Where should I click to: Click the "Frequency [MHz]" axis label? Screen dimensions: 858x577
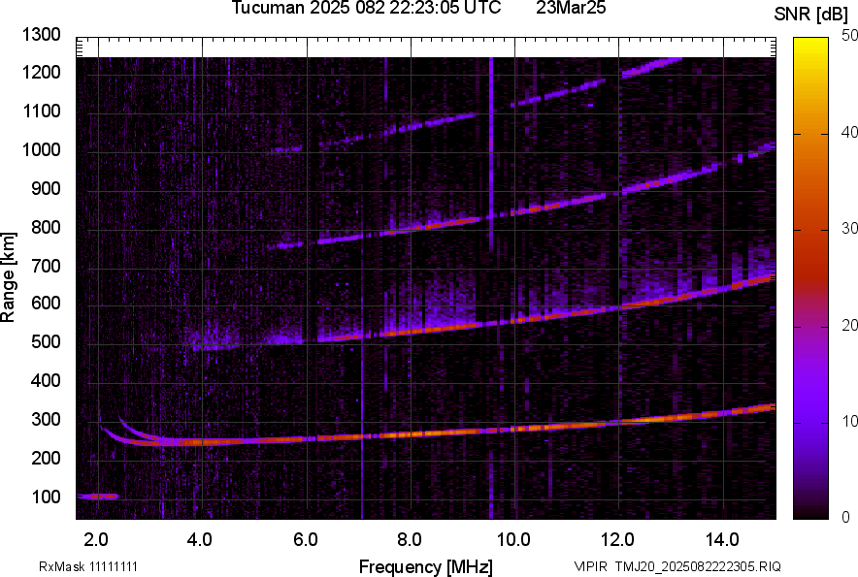point(426,566)
